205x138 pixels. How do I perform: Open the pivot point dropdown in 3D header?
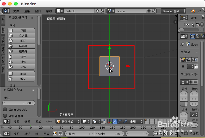[x=96, y=121]
